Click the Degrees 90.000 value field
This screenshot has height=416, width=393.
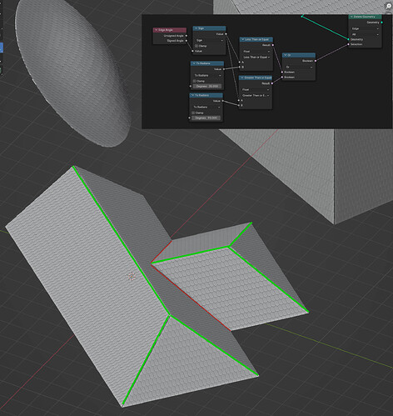[206, 118]
